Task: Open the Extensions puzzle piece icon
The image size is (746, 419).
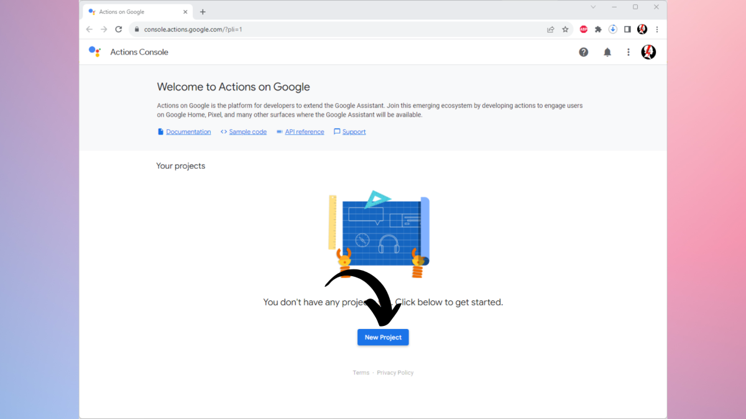Action: [598, 29]
